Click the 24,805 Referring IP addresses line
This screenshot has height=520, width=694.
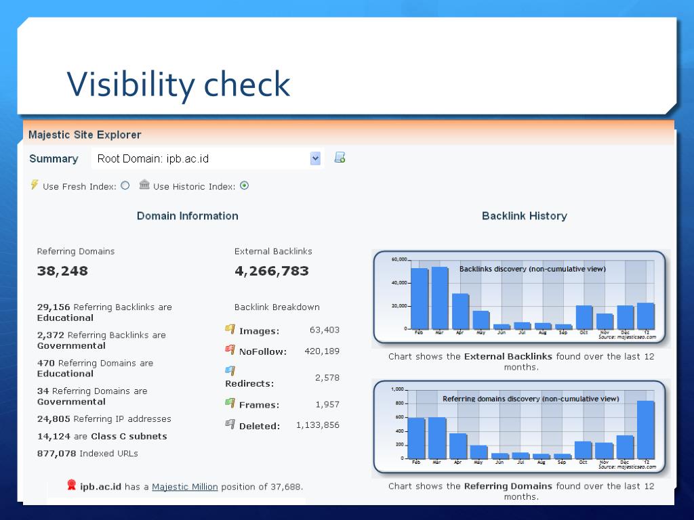click(x=104, y=418)
